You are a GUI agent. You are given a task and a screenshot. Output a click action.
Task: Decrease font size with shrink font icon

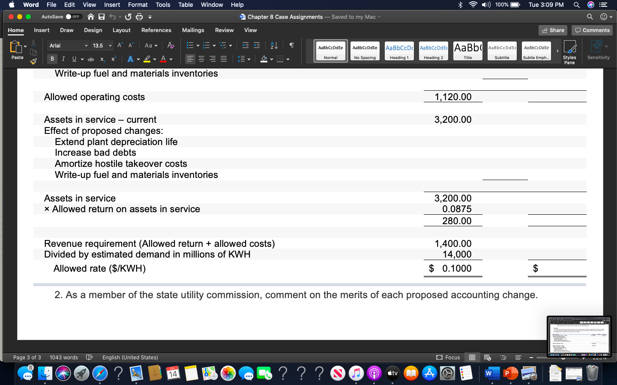pos(131,45)
